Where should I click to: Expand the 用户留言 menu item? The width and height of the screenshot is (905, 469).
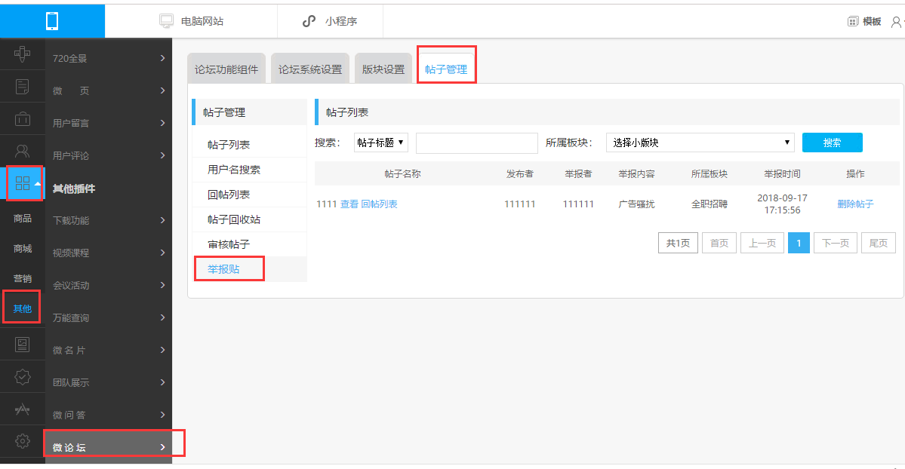109,123
